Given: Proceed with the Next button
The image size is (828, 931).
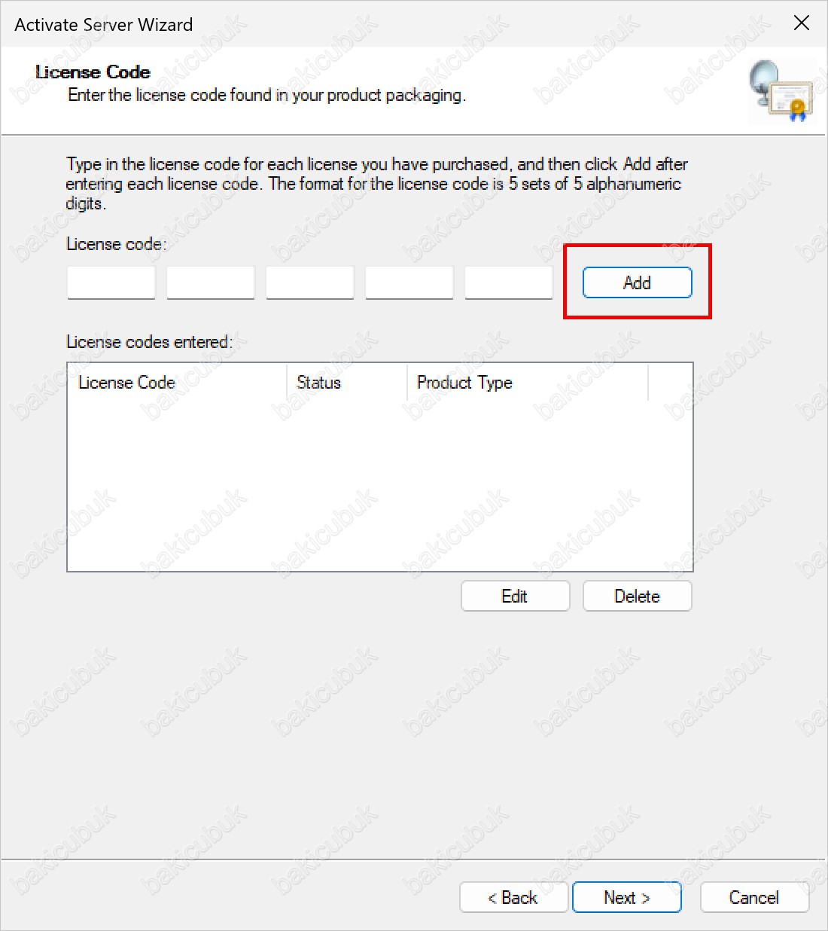Looking at the screenshot, I should [x=627, y=898].
